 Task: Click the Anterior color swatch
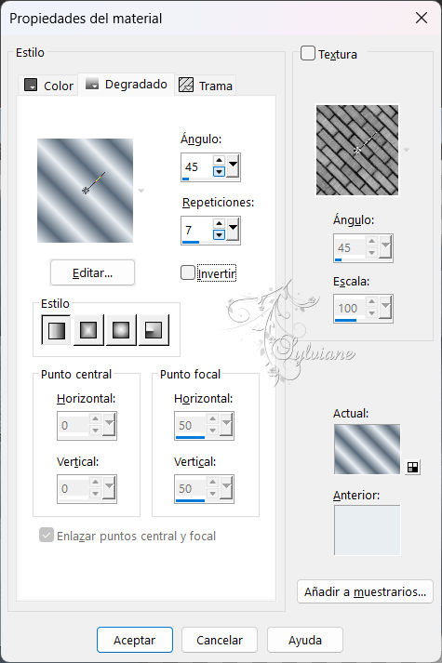(x=368, y=530)
